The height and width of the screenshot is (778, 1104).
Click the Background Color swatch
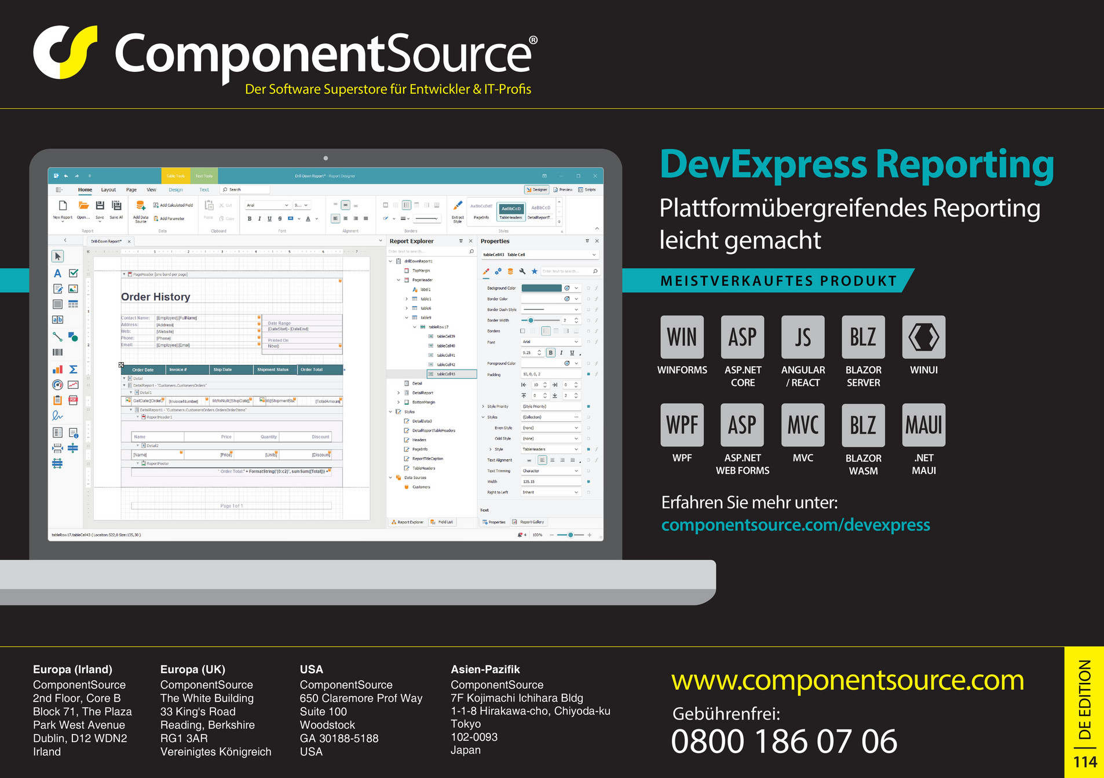(542, 288)
